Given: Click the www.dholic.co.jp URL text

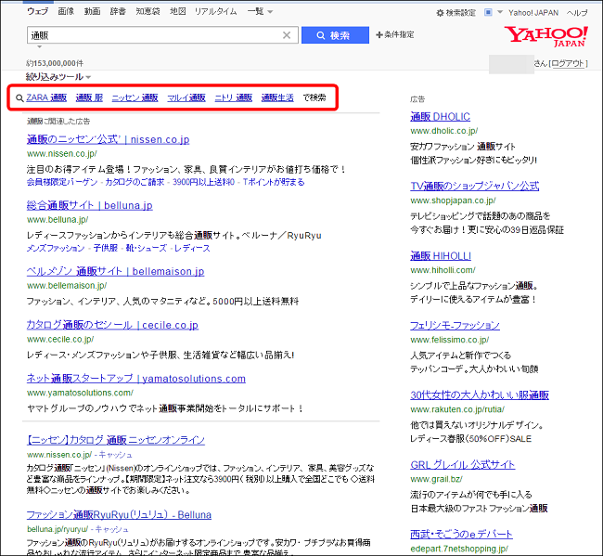Looking at the screenshot, I should 444,131.
